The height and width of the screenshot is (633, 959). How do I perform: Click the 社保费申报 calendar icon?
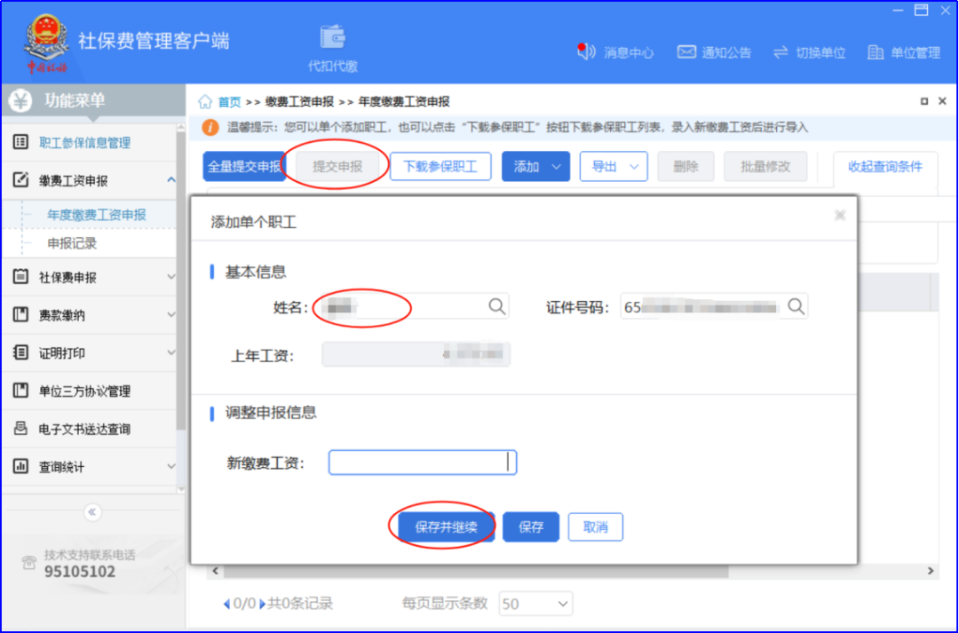click(20, 276)
